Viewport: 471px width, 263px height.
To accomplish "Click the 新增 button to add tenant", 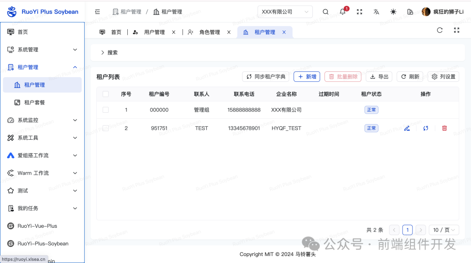I will click(x=307, y=76).
